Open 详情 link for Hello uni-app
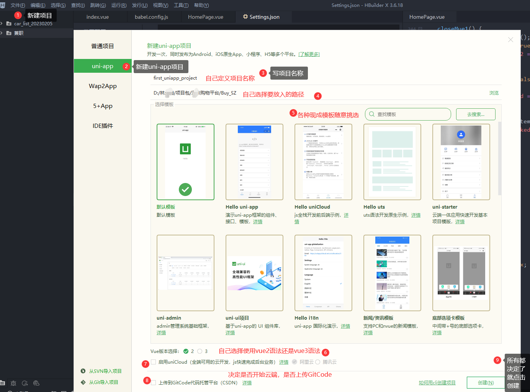The width and height of the screenshot is (530, 392). pyautogui.click(x=258, y=221)
